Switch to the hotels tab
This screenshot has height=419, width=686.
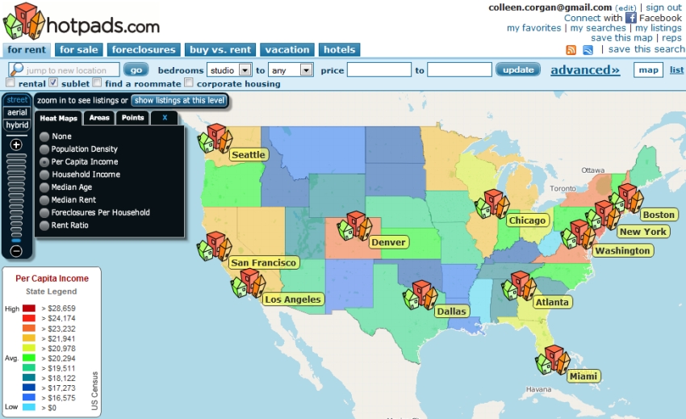(x=340, y=49)
